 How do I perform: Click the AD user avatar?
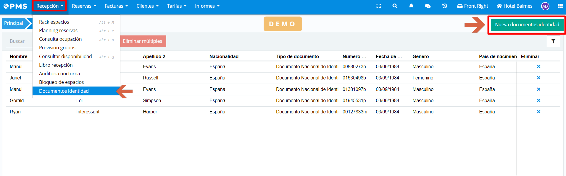(545, 6)
